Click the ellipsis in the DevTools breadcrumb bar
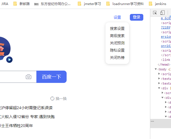This screenshot has height=139, width=171. point(152,121)
